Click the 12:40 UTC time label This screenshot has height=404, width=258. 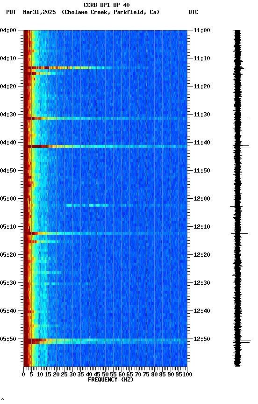coord(202,311)
